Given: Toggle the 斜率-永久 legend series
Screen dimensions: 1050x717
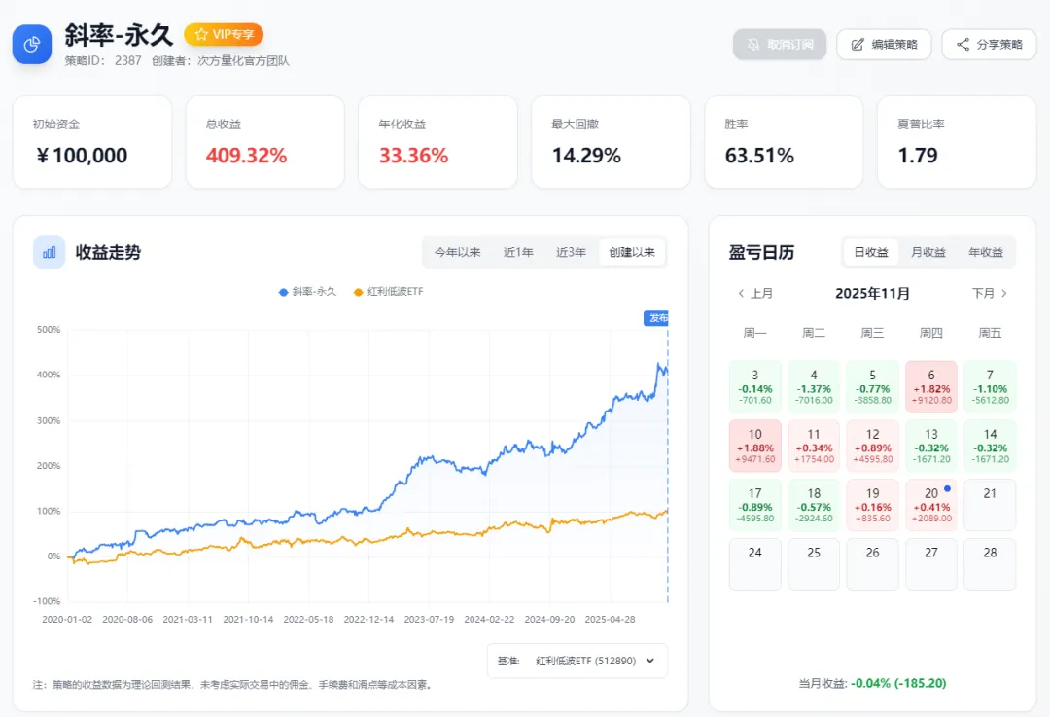Looking at the screenshot, I should (x=307, y=291).
